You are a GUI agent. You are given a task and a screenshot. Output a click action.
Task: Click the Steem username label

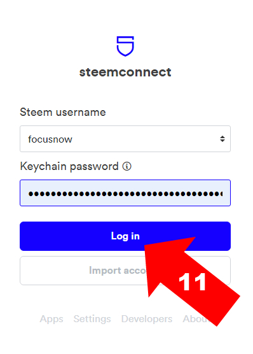pos(63,112)
